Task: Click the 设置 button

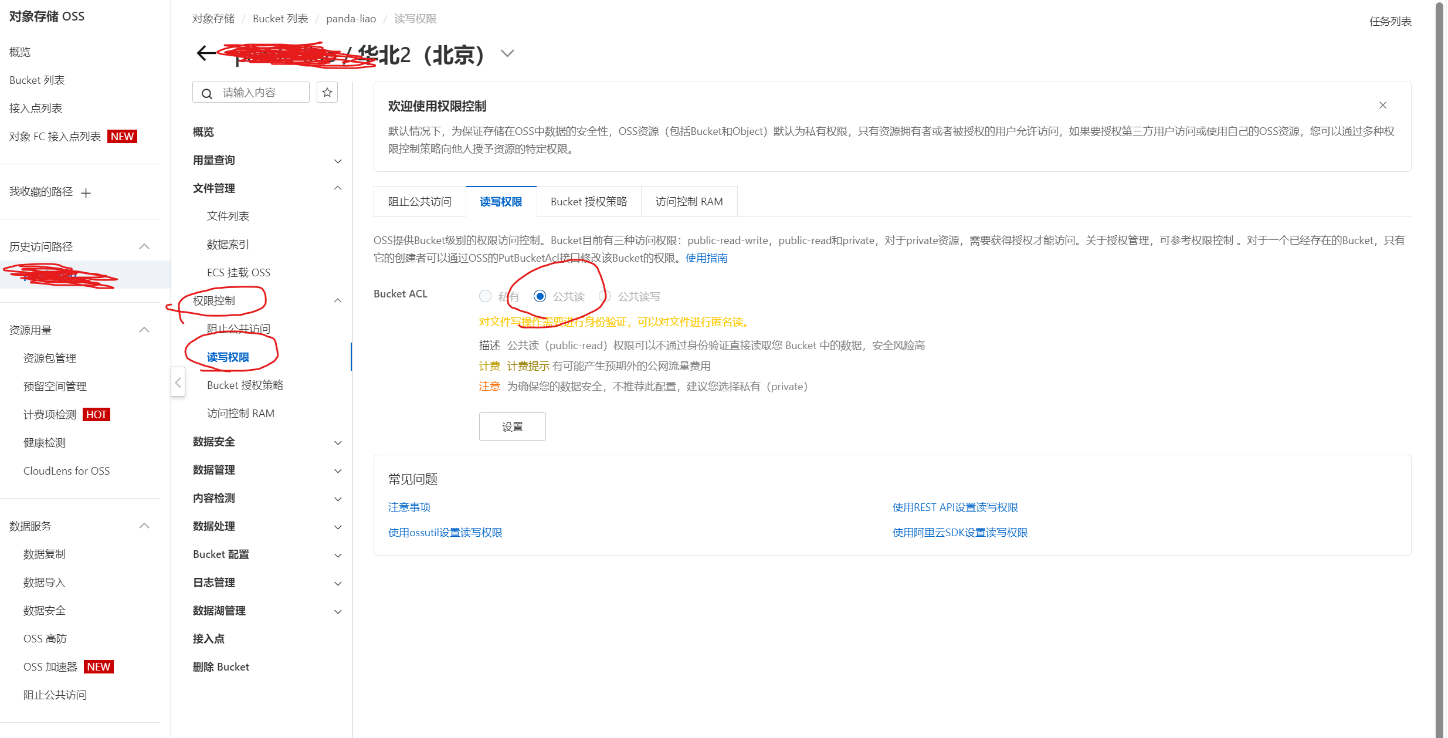Action: pos(511,426)
